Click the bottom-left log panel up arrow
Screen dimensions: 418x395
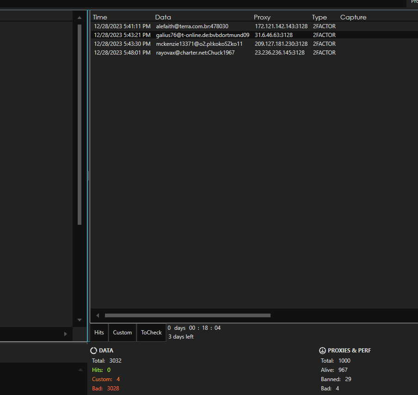coord(80,370)
